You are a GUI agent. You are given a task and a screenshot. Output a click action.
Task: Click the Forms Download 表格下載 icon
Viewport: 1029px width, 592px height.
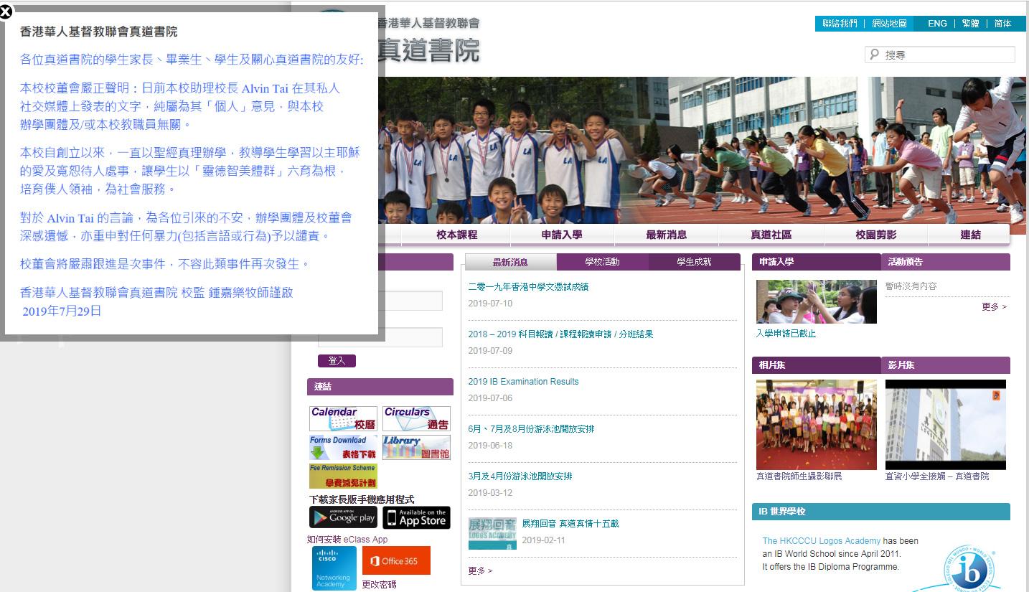[x=343, y=447]
